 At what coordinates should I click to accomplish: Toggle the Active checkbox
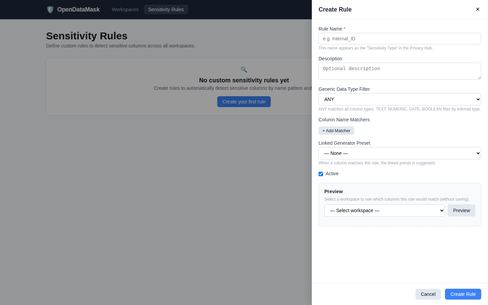pyautogui.click(x=321, y=174)
